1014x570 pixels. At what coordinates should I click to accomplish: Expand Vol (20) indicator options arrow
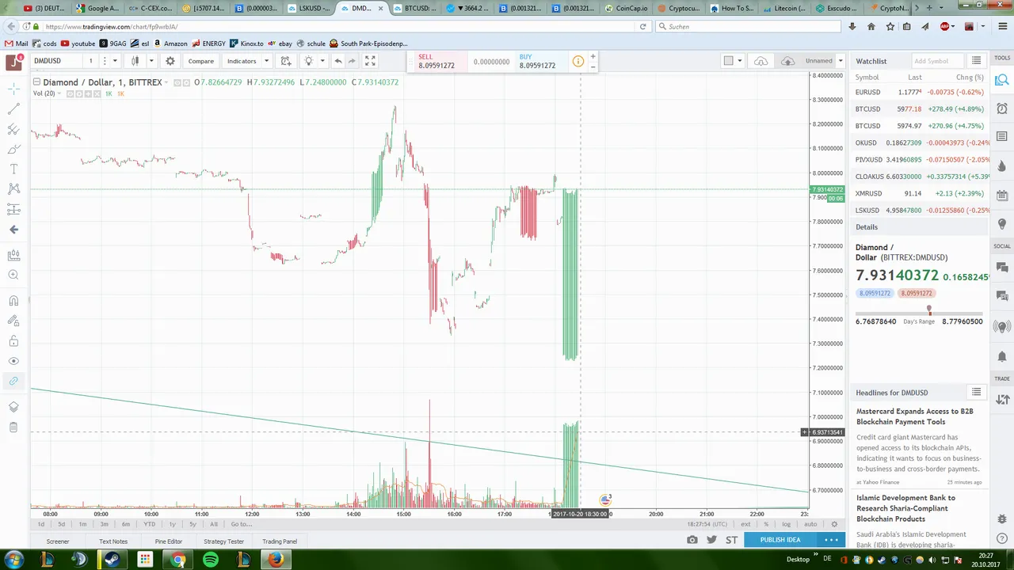pos(61,93)
